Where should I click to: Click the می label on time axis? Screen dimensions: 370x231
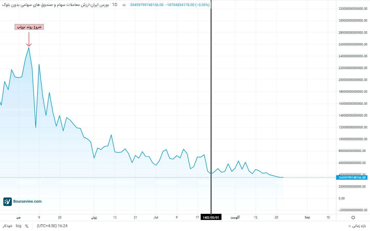(x=18, y=217)
